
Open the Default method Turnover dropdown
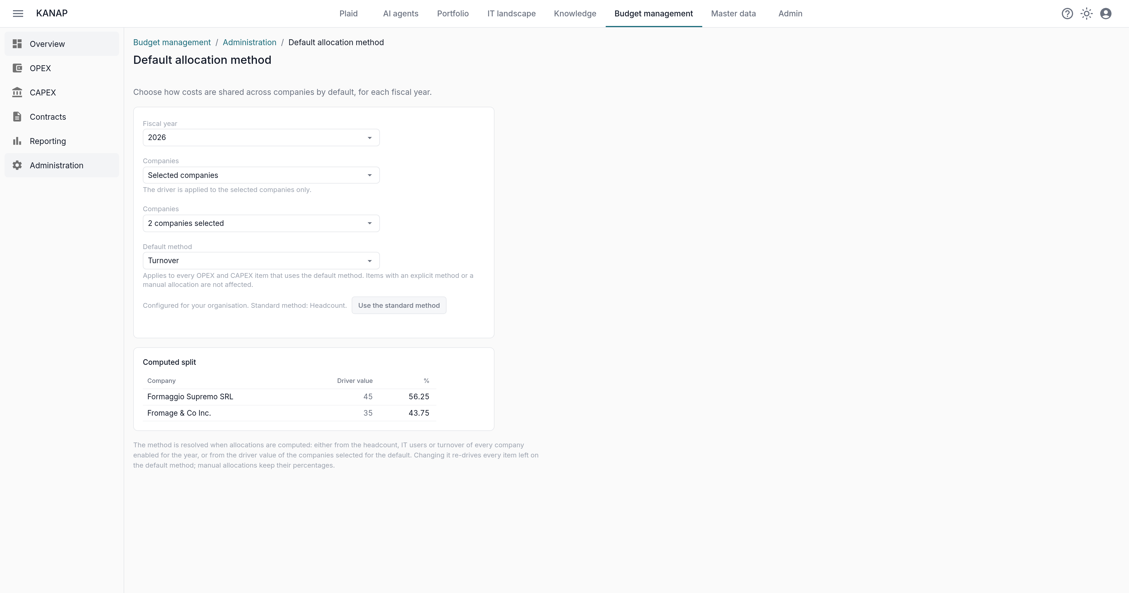coord(261,261)
